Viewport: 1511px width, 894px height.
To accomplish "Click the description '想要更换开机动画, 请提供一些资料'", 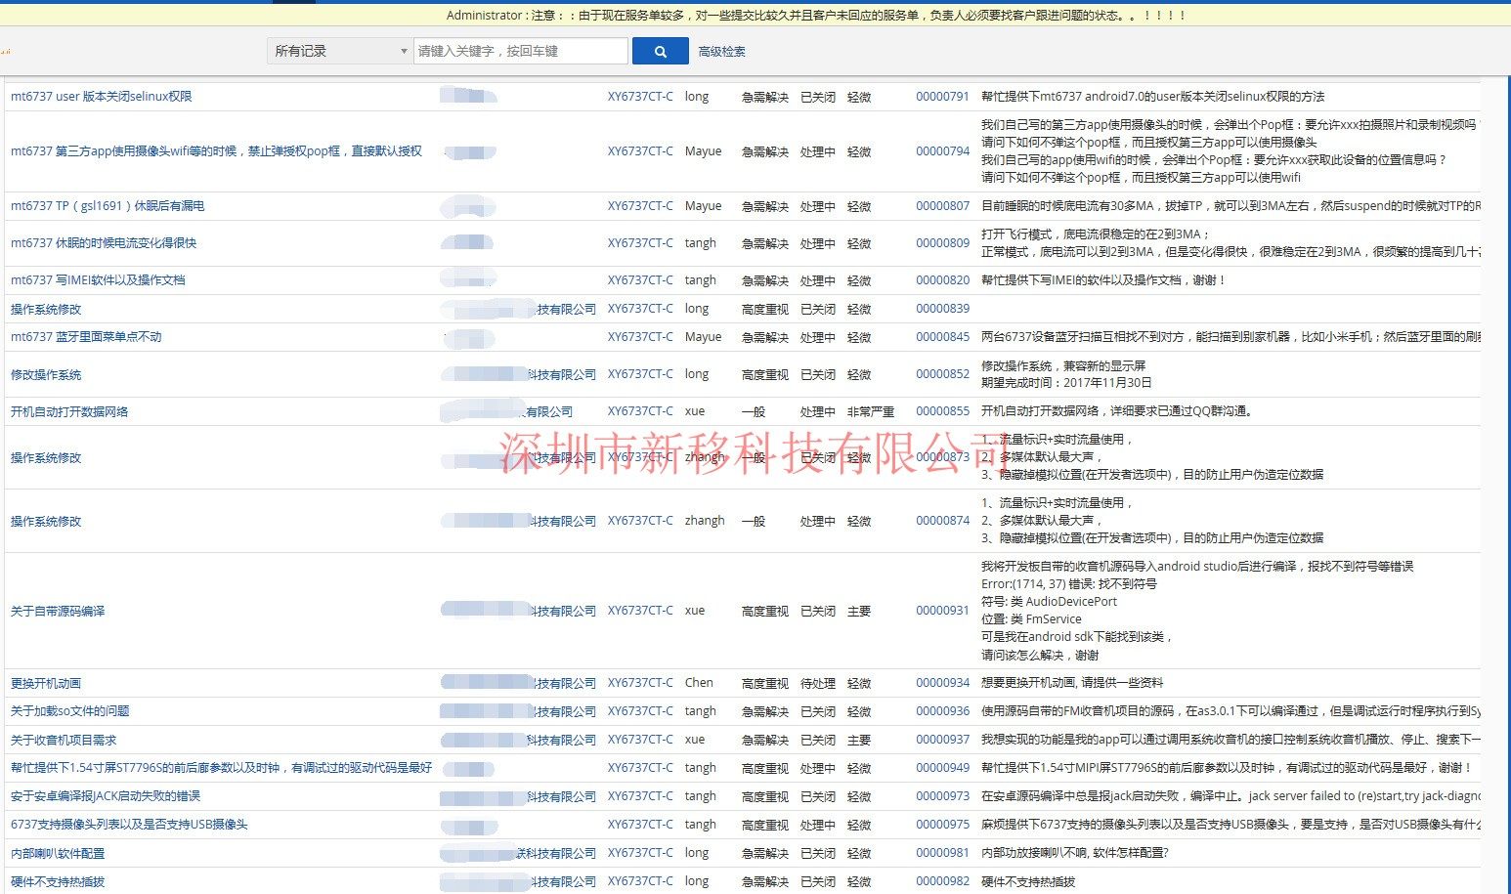I will pos(1072,683).
